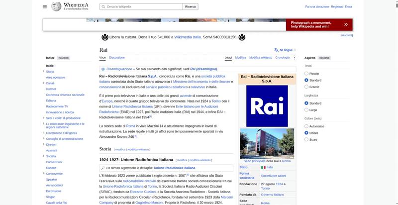Viewport: 398px width, 205px height.
Task: Click the magnifier icon in search box
Action: click(x=103, y=6)
